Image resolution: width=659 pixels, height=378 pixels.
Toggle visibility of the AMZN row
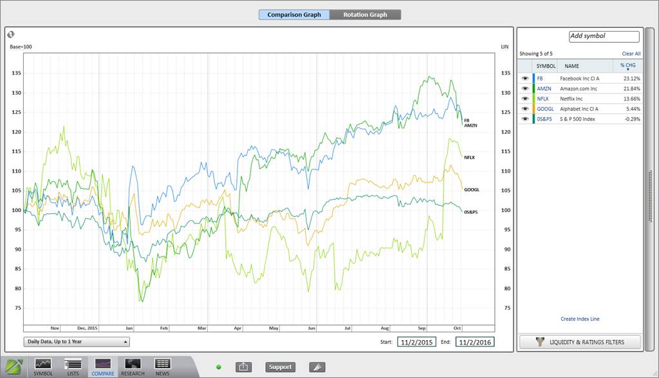(x=525, y=89)
